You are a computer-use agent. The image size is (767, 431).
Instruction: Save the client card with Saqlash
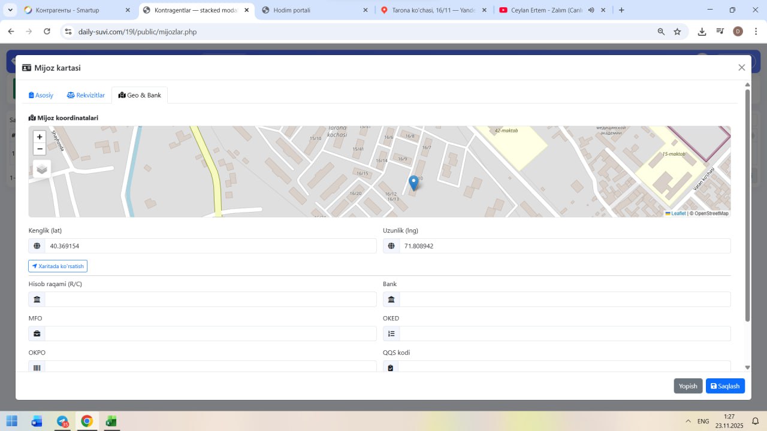coord(725,386)
